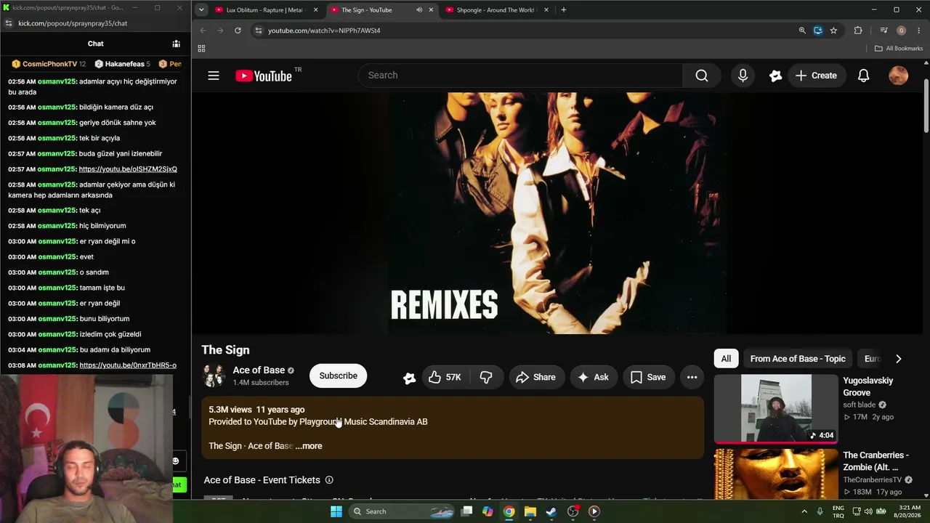This screenshot has width=930, height=523.
Task: Open Yugoslavskiy Groove video thumbnail
Action: pos(776,408)
